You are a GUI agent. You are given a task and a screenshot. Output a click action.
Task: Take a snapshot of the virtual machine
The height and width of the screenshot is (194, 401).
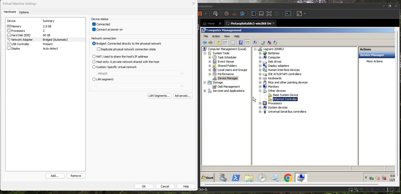(x=226, y=14)
